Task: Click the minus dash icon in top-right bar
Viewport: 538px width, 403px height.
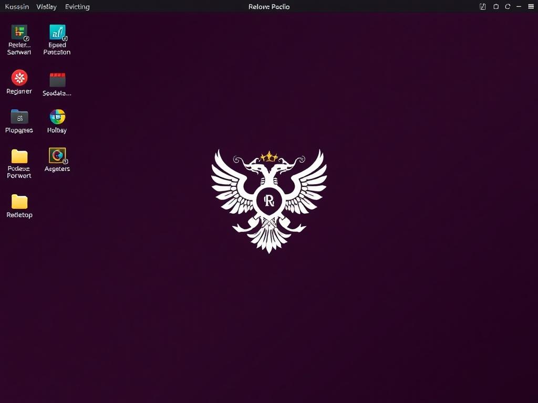Action: [519, 7]
